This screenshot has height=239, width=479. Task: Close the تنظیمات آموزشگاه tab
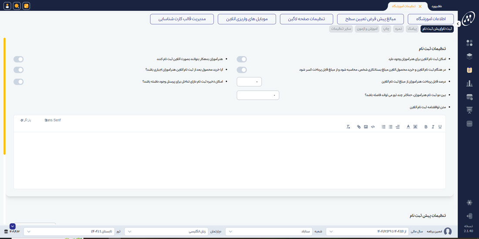coord(420,6)
